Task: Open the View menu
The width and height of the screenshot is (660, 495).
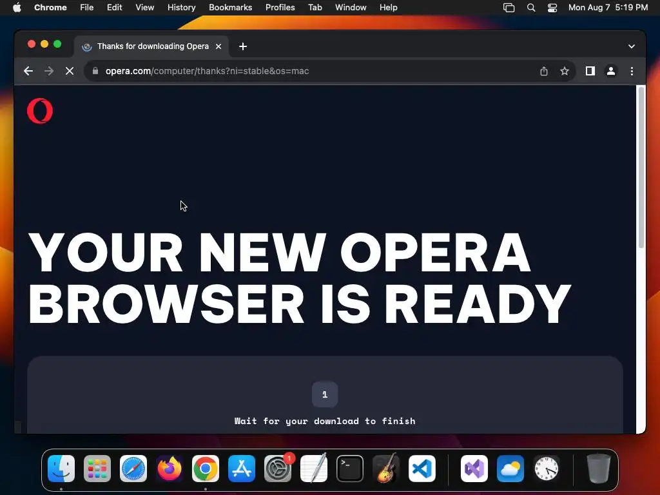Action: pos(144,8)
